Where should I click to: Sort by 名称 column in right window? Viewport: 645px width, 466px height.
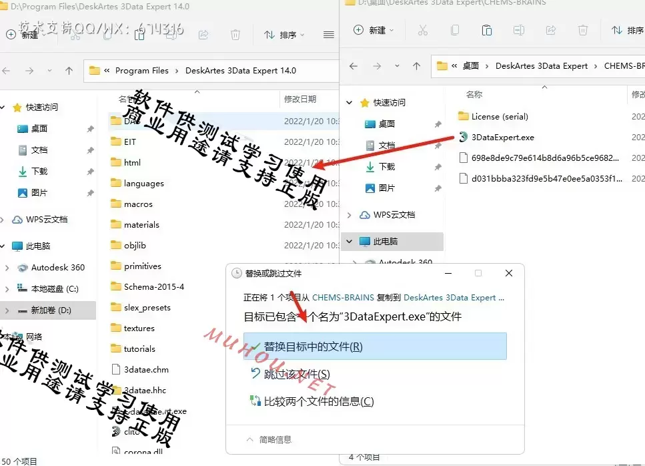pos(474,94)
